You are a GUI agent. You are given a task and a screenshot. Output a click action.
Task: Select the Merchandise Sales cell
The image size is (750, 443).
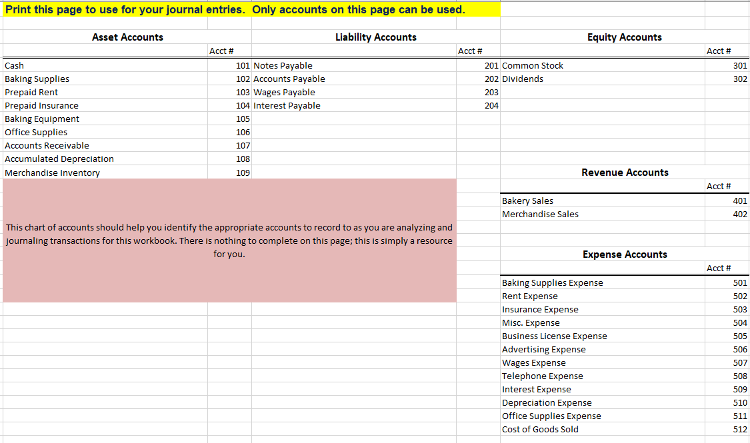tap(603, 214)
